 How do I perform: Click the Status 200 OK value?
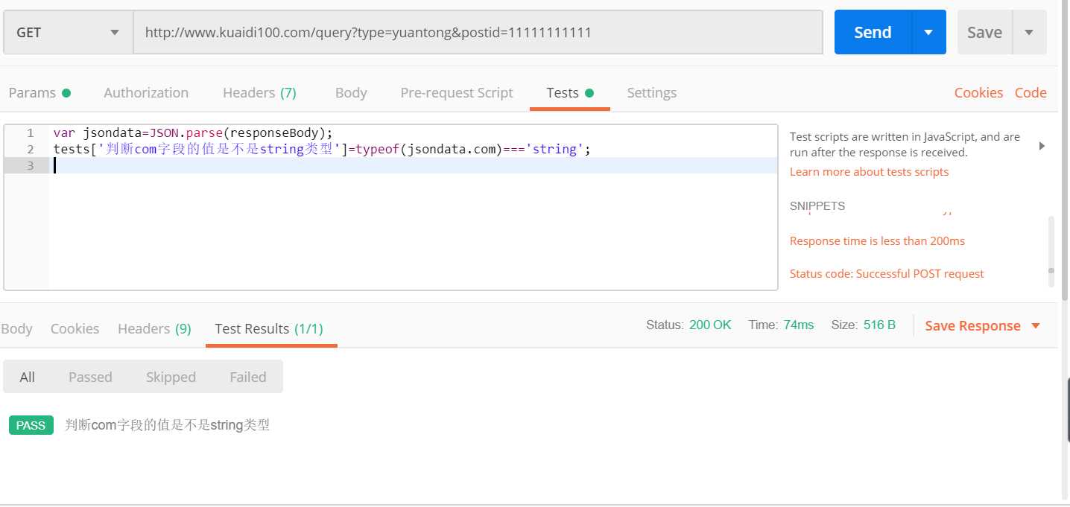tap(710, 325)
